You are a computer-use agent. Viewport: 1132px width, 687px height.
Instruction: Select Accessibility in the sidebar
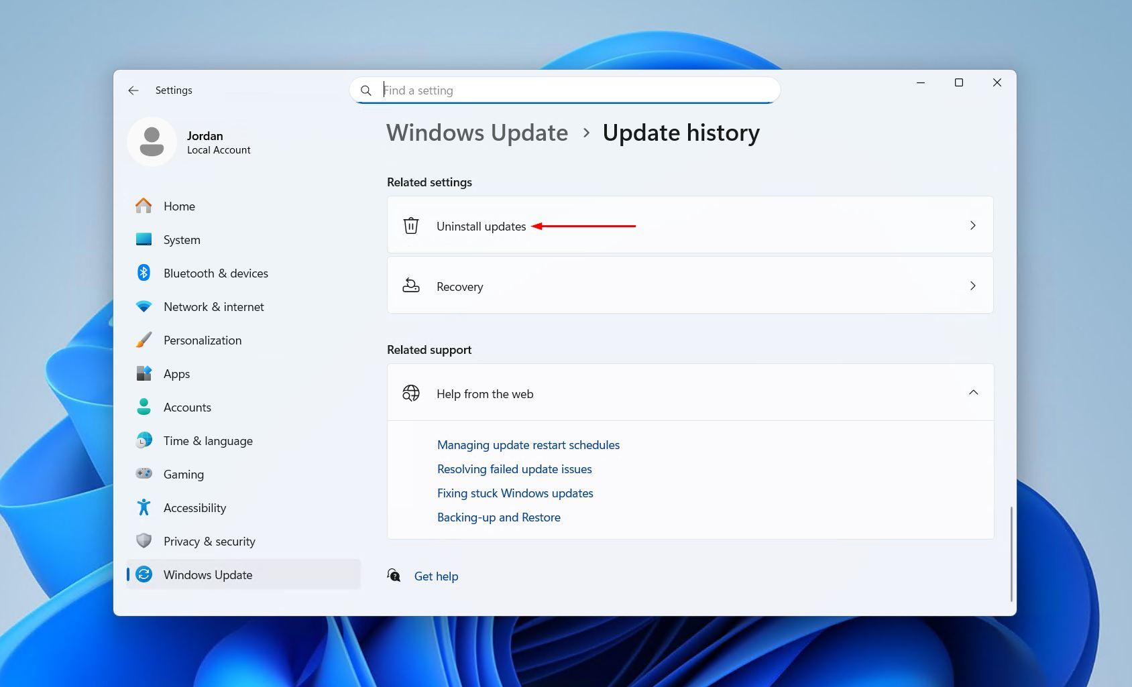(243, 507)
